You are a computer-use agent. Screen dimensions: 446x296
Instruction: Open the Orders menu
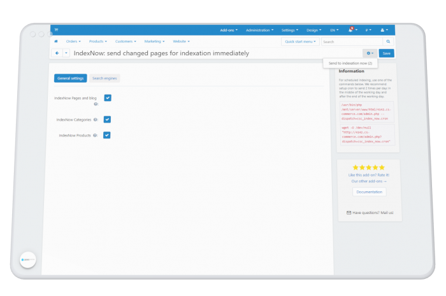73,41
